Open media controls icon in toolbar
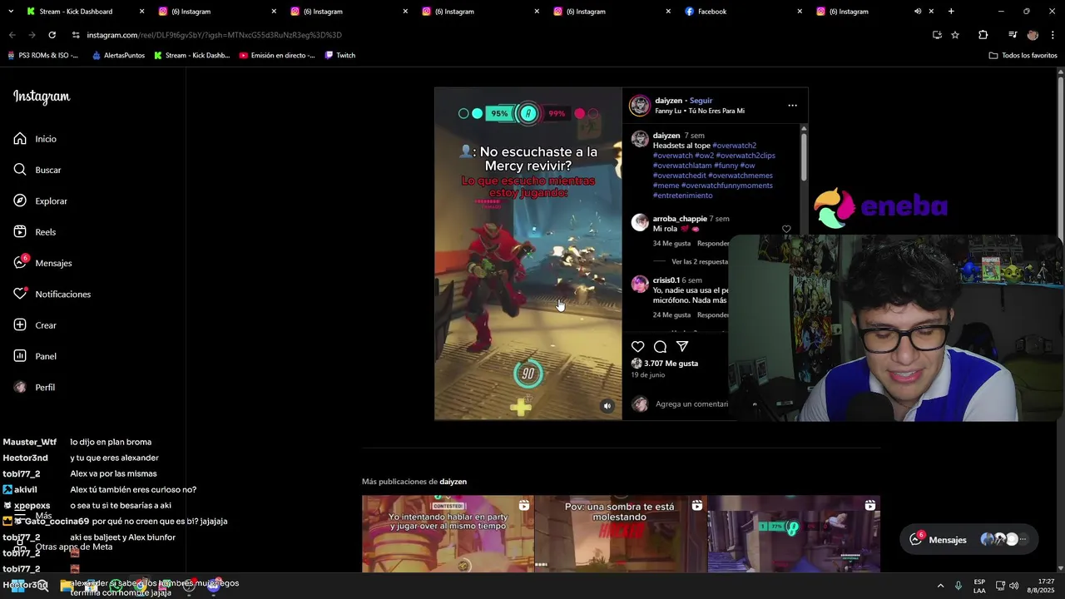 click(x=1012, y=35)
